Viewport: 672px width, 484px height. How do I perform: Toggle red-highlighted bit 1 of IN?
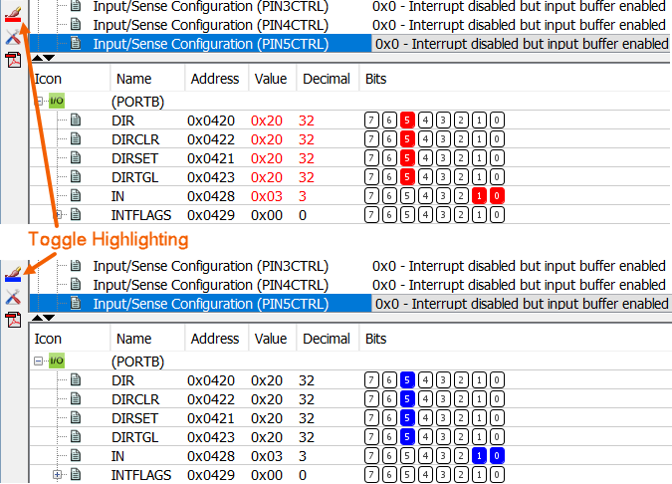(479, 196)
